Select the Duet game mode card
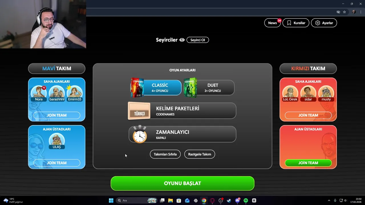 [x=209, y=88]
